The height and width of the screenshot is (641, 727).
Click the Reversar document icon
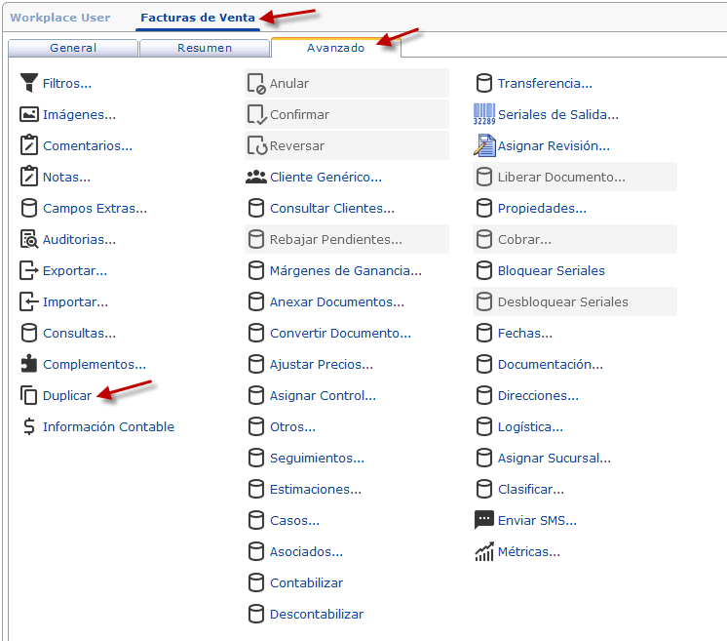tap(256, 145)
